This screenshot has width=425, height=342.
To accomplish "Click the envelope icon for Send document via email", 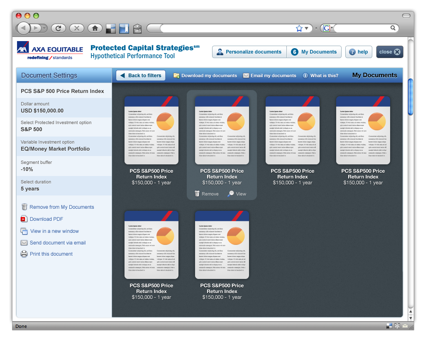I will (24, 243).
